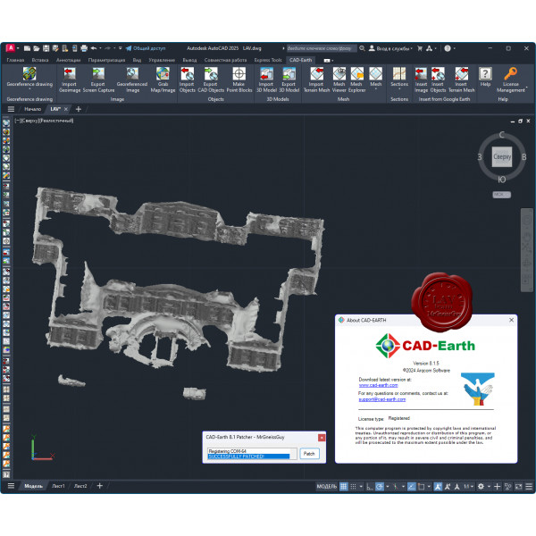Toggle grid display in status bar
536x536 pixels.
click(x=344, y=486)
